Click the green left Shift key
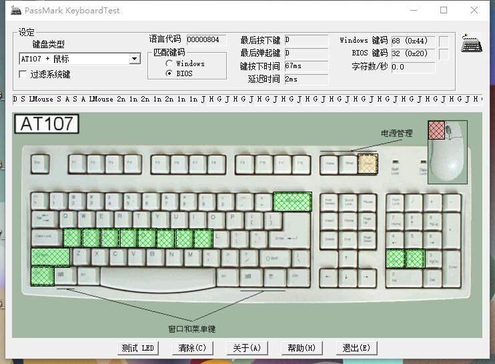495x364 pixels. click(x=50, y=258)
